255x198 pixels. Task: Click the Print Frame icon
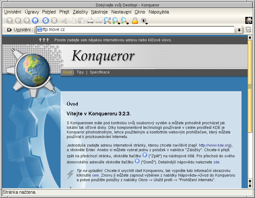(99, 21)
